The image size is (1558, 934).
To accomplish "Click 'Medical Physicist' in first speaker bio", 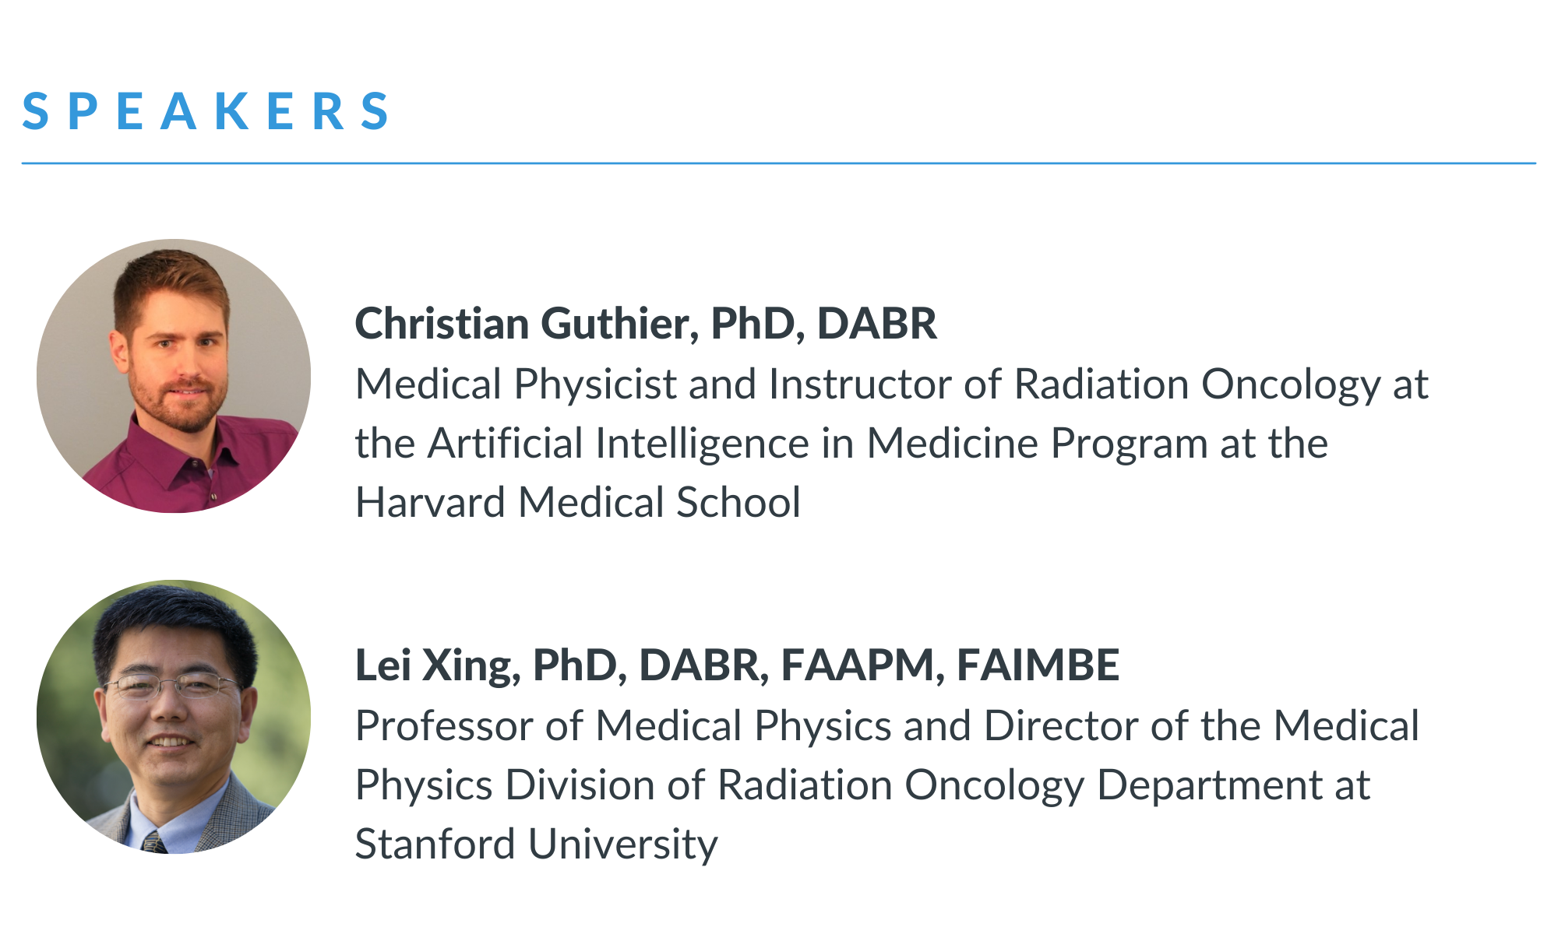I will coord(516,384).
